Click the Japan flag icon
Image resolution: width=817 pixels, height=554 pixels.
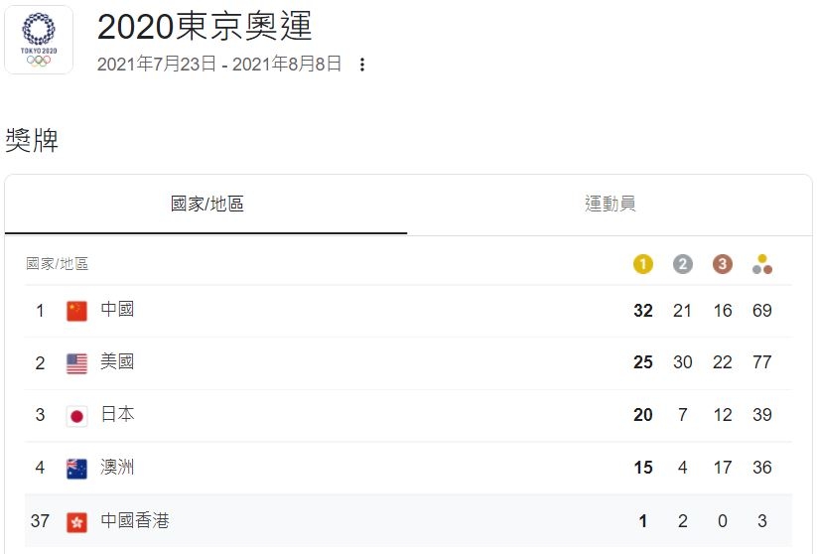pos(76,416)
